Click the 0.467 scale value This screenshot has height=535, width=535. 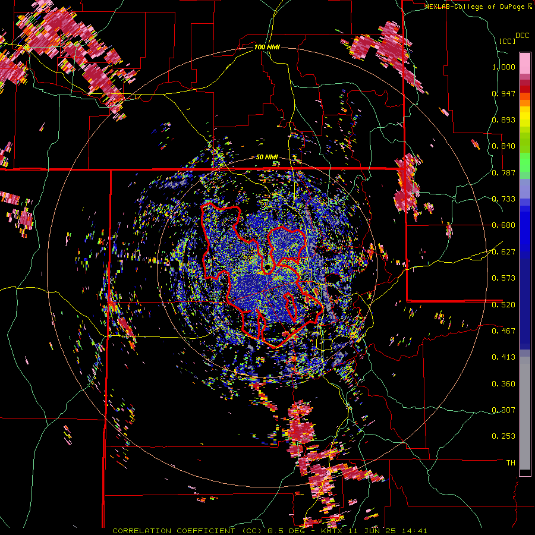[503, 331]
